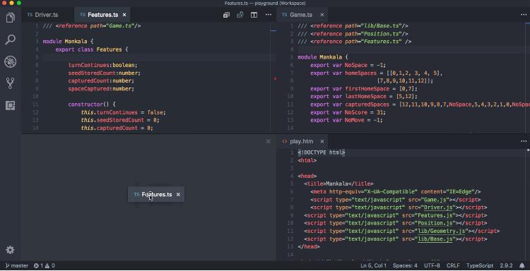Viewport: 530px width, 271px height.
Task: Open the Explorer view in activity bar
Action: pyautogui.click(x=11, y=18)
